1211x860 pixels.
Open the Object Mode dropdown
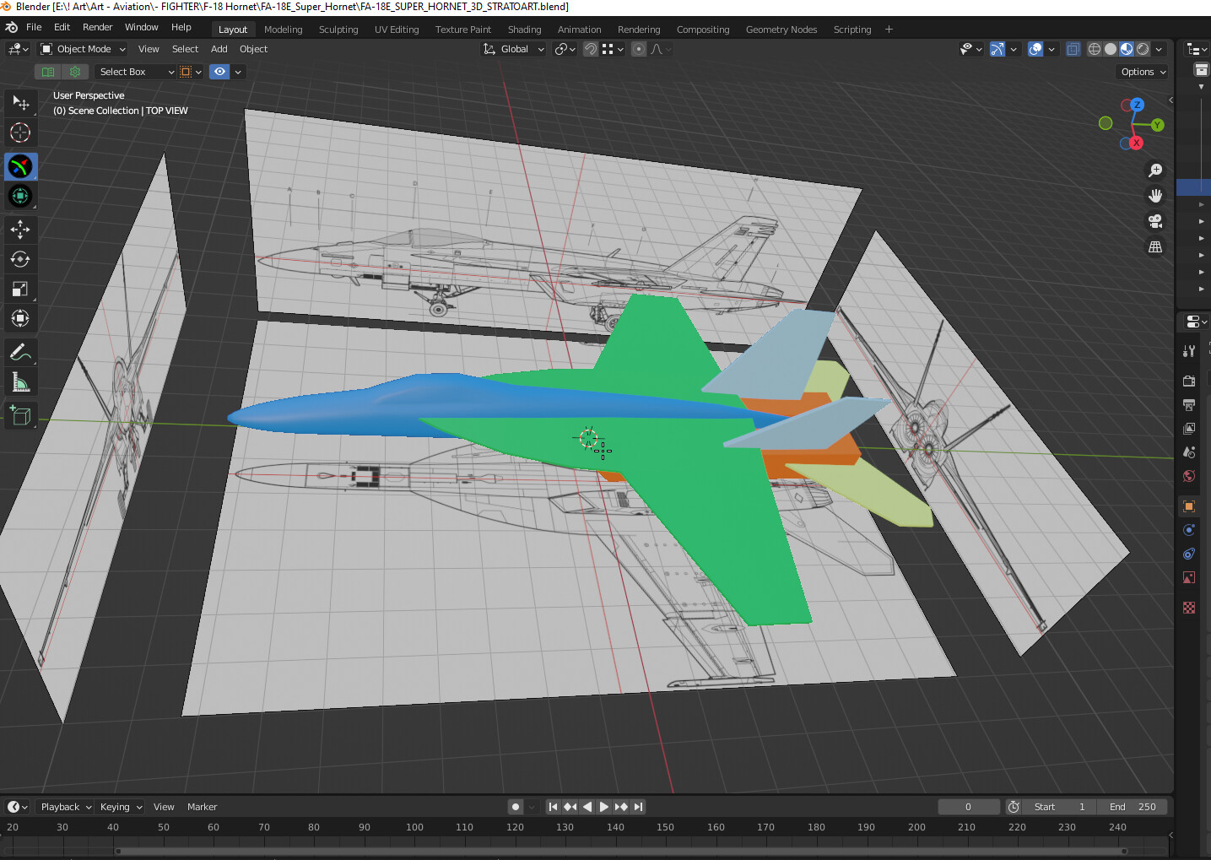[84, 49]
